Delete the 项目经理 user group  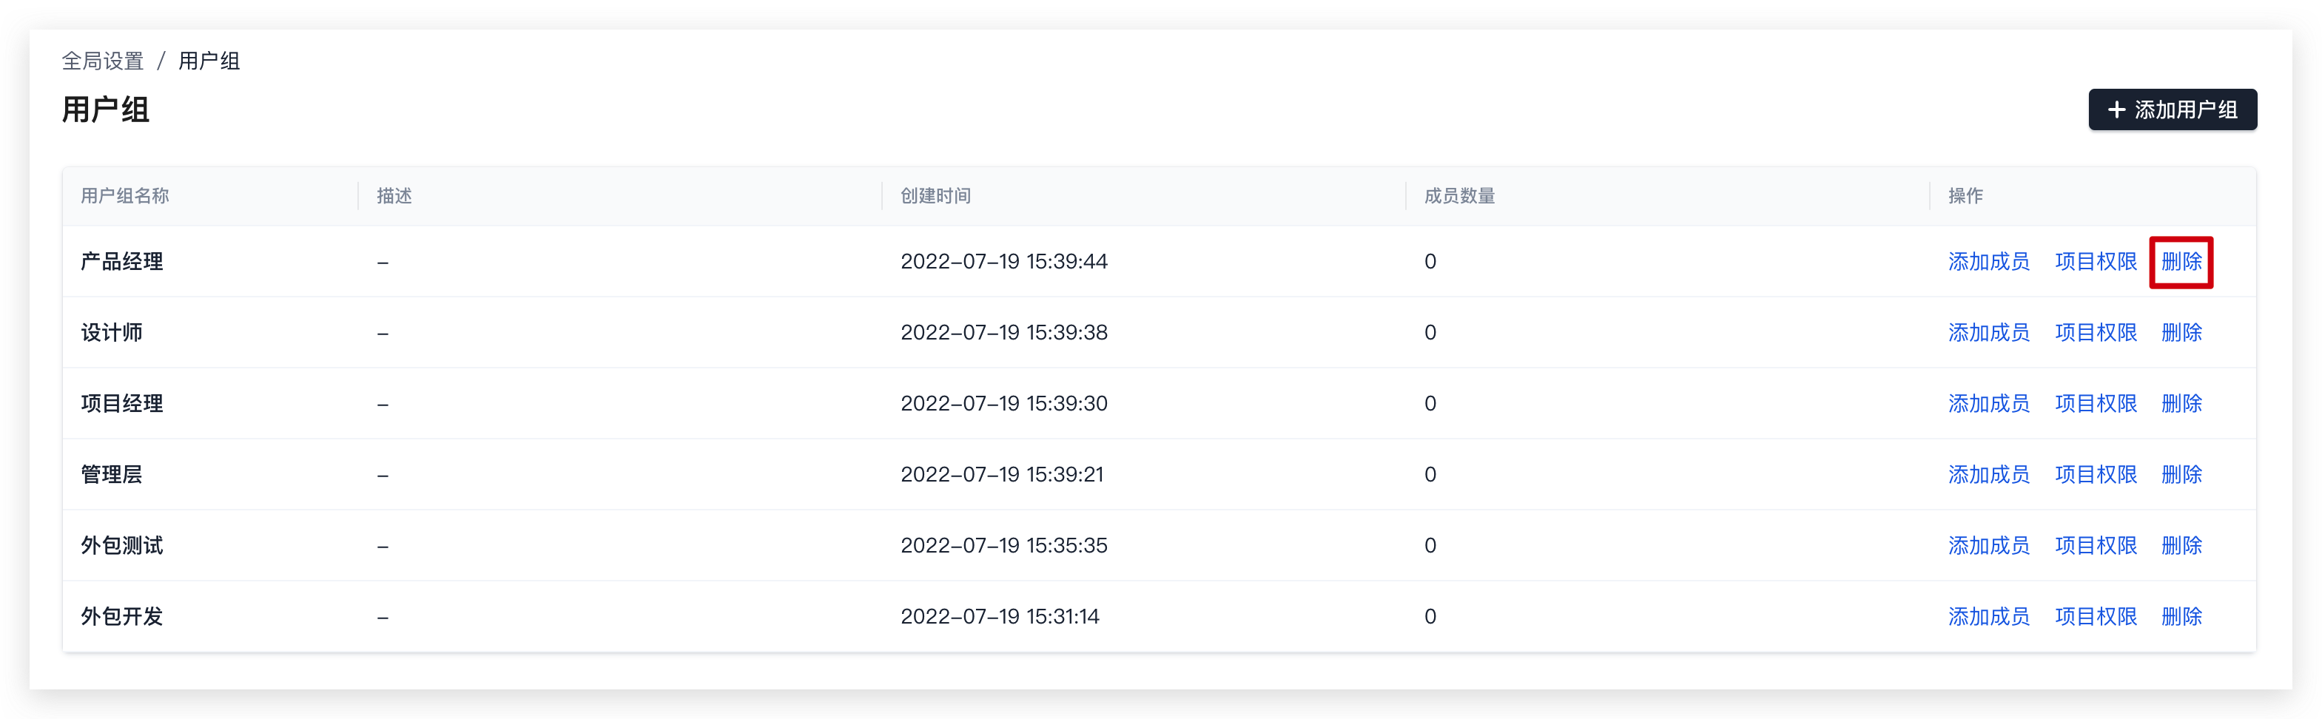pyautogui.click(x=2181, y=404)
